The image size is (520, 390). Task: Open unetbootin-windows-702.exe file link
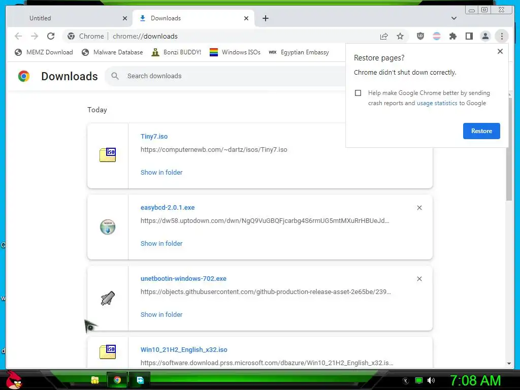183,279
